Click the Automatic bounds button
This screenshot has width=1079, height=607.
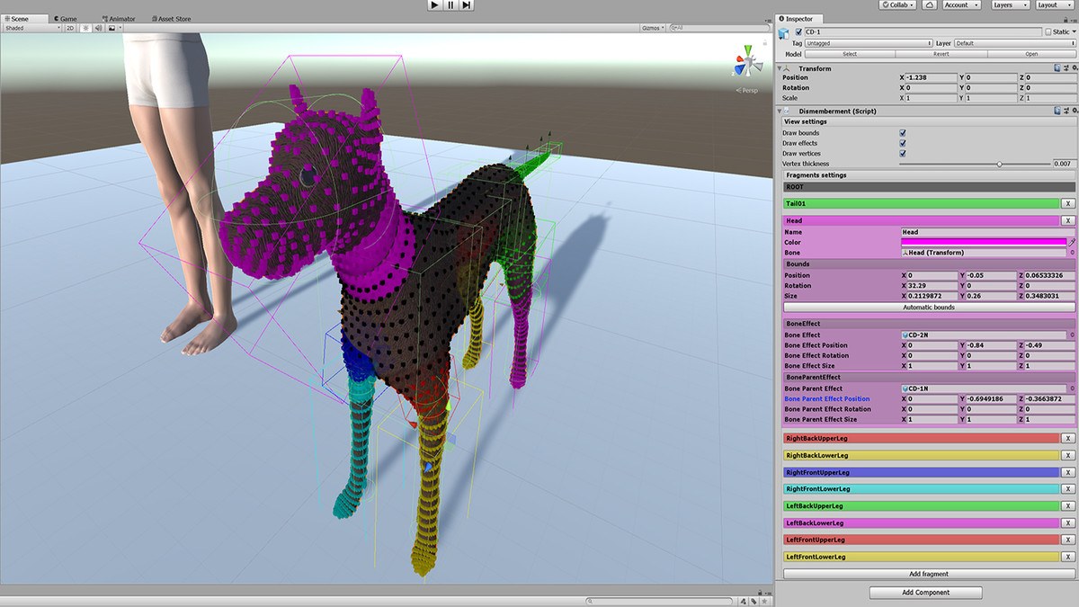pos(929,308)
